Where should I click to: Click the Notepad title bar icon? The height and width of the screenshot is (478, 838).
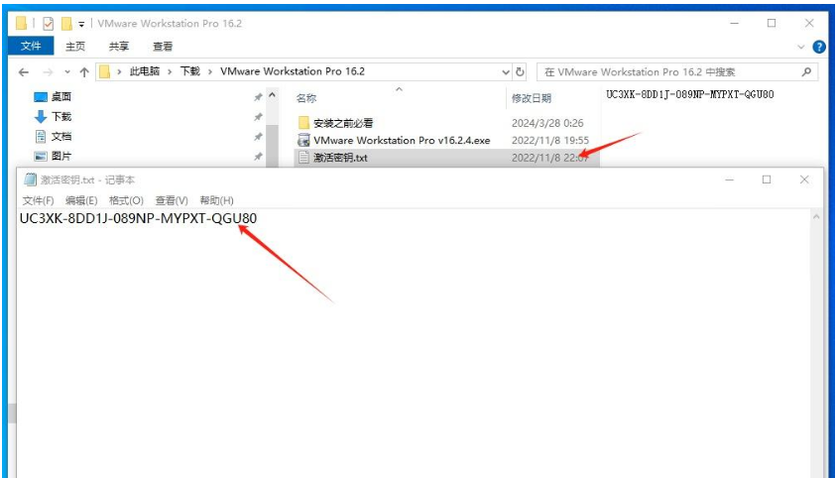30,179
